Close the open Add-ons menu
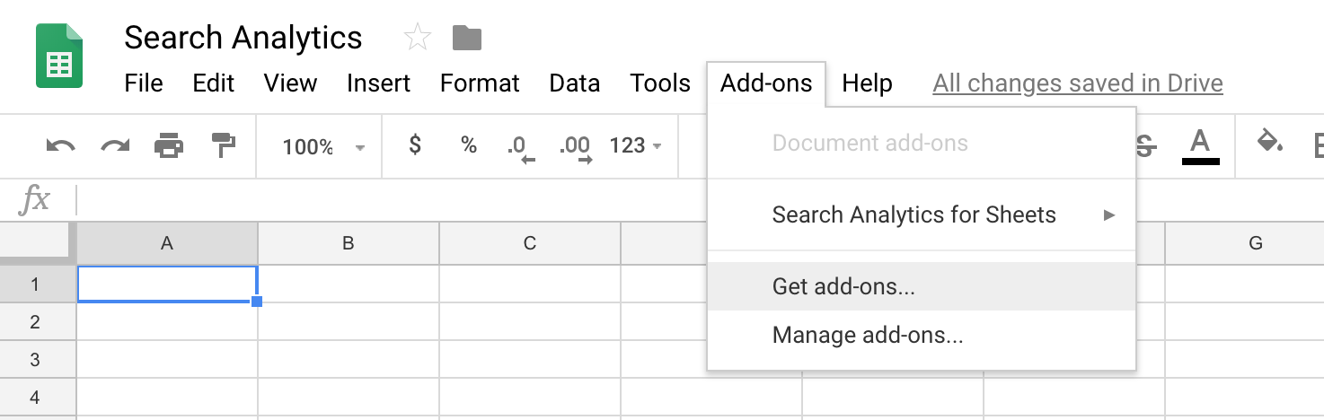Image resolution: width=1324 pixels, height=420 pixels. point(766,83)
